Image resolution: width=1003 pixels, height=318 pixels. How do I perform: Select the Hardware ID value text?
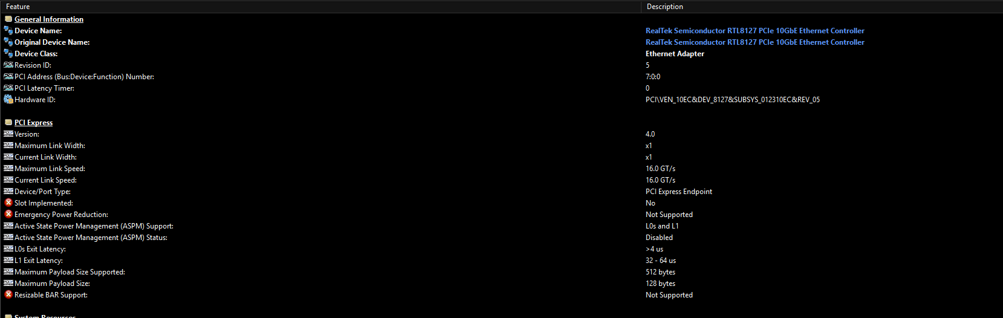coord(733,100)
